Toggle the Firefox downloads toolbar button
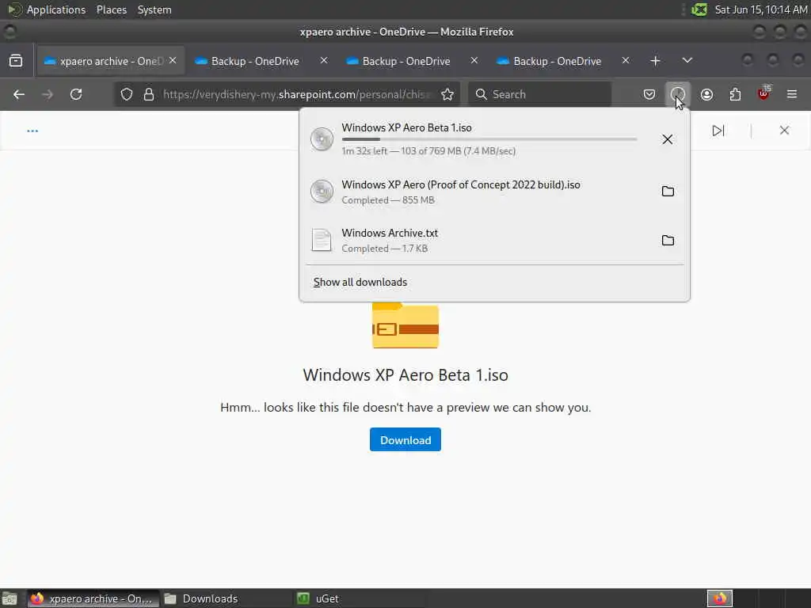Image resolution: width=811 pixels, height=608 pixels. pos(678,95)
